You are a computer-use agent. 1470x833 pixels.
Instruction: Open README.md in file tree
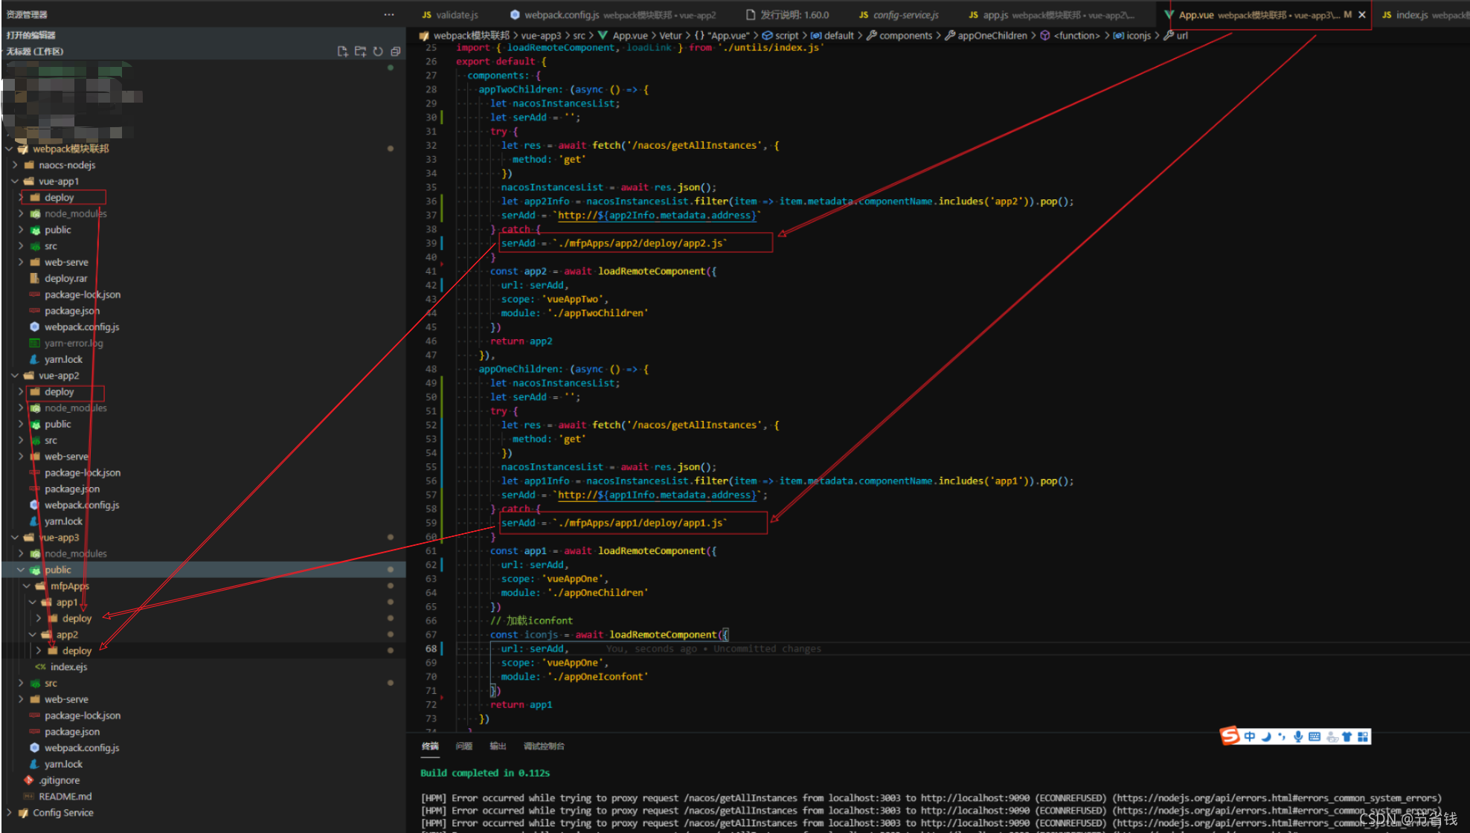point(65,797)
